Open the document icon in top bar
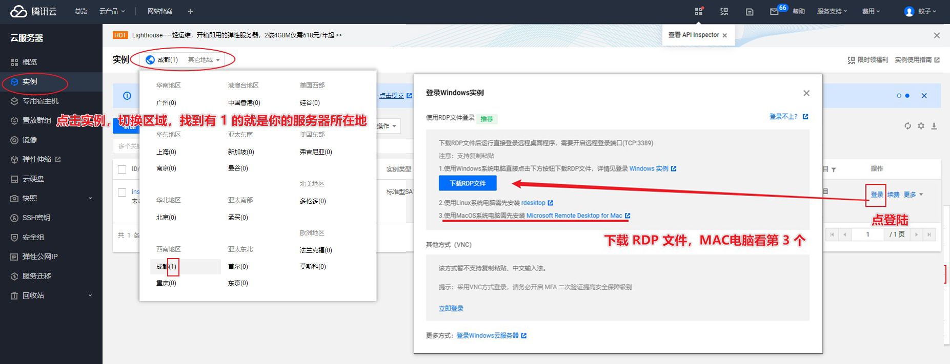 [x=750, y=12]
